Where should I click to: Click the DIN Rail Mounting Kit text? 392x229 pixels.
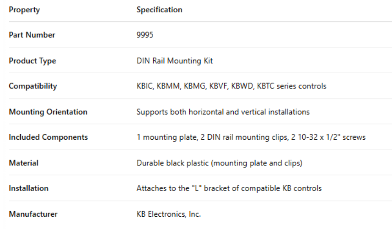pyautogui.click(x=167, y=61)
